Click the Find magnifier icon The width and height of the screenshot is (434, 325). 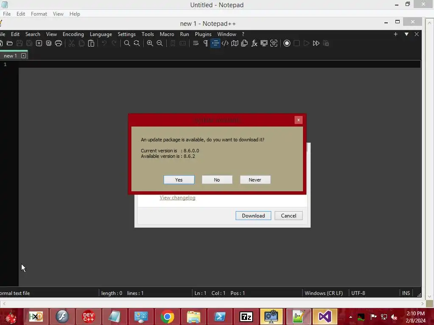127,44
